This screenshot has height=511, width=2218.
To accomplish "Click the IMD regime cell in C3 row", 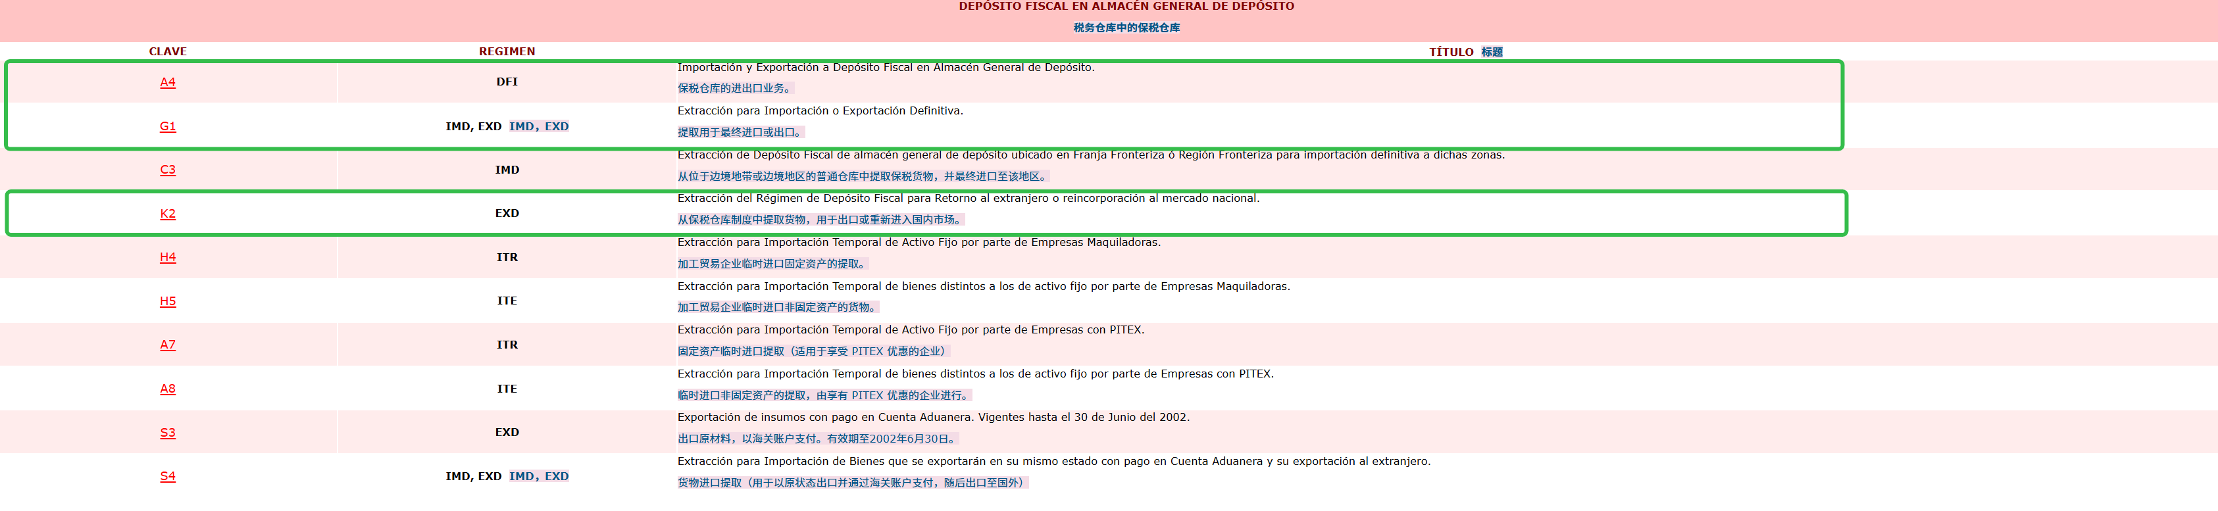I will [506, 170].
